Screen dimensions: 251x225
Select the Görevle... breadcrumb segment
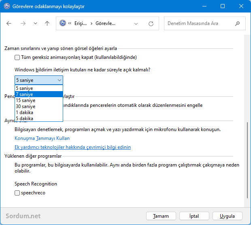pyautogui.click(x=105, y=23)
